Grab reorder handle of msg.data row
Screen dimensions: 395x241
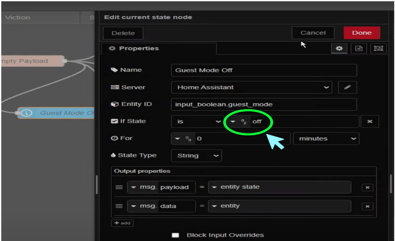pos(119,206)
